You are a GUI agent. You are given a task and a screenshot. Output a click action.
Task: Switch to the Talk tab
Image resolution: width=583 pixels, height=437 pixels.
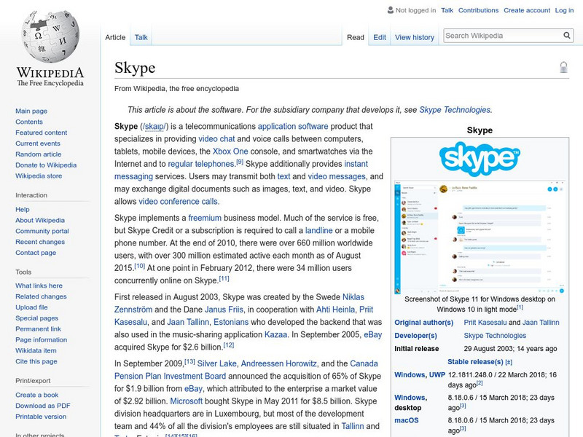point(139,37)
